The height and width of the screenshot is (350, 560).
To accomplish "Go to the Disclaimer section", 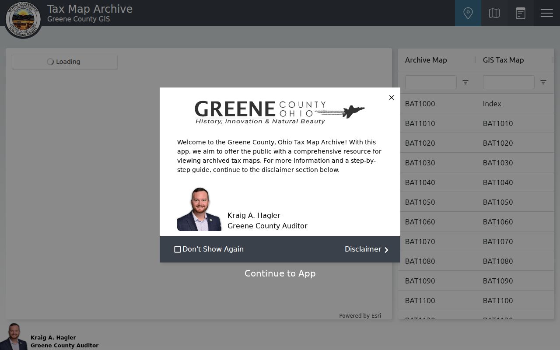I will 367,249.
